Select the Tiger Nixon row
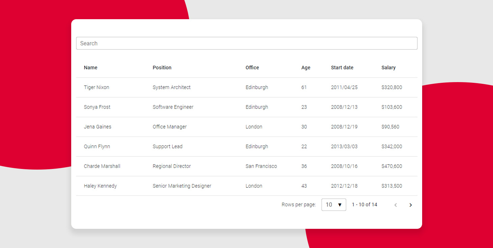493x248 pixels. (97, 87)
